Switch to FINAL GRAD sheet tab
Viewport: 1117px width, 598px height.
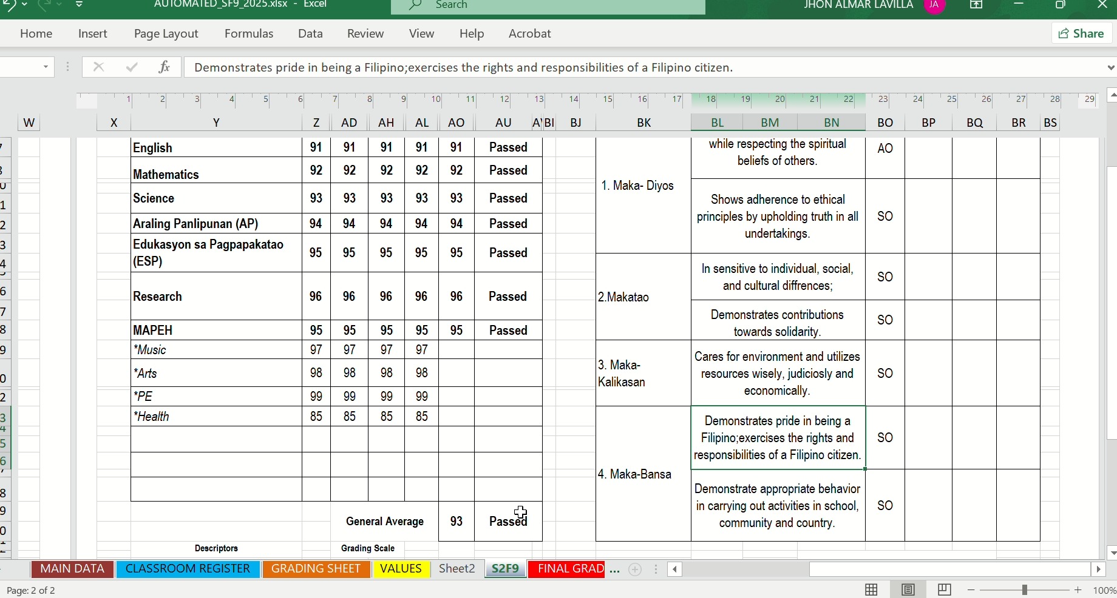coord(567,569)
